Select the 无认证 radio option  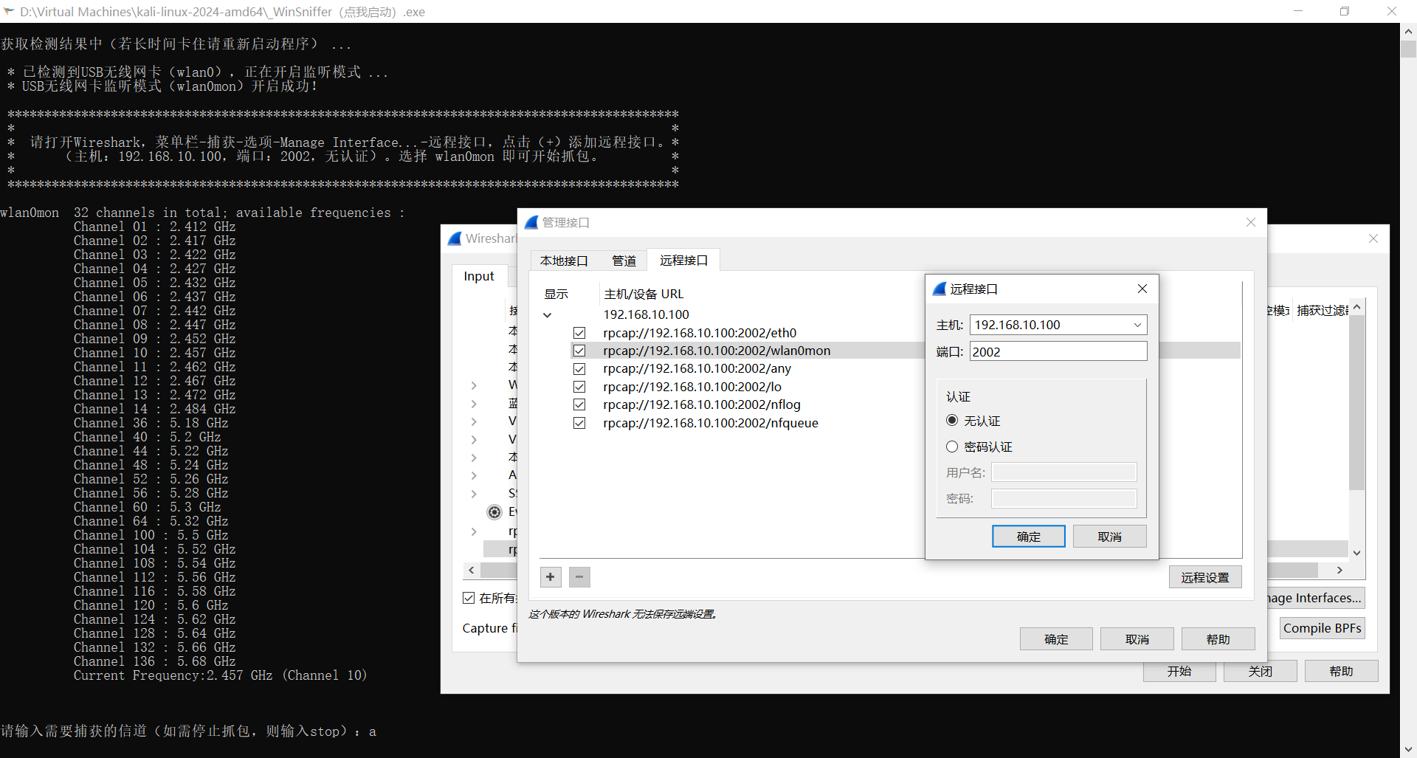pos(952,421)
